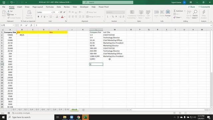Click the AutoSum sigma icon
213x120 pixels.
[x=174, y=11]
